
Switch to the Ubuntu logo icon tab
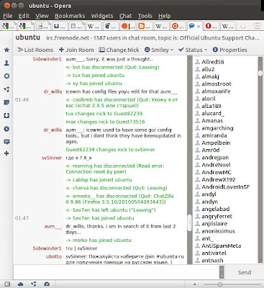178,26
